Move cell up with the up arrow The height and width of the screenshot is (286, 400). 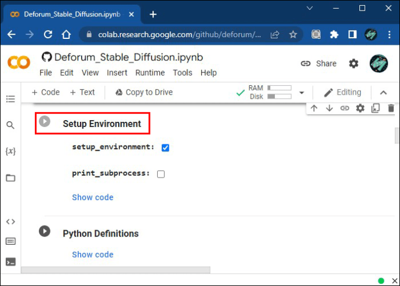coord(314,108)
